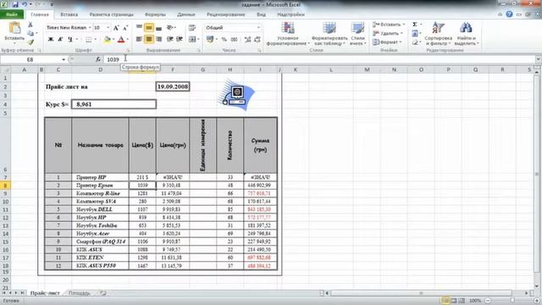This screenshot has height=305, width=542.
Task: Click the Decrease Indent icon
Action: (x=169, y=40)
